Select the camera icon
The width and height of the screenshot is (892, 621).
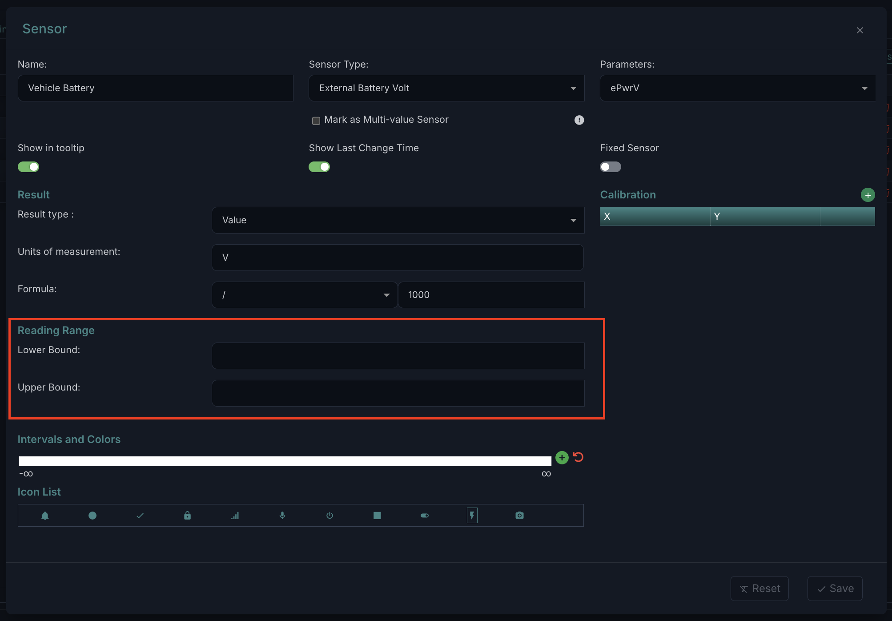click(x=519, y=515)
